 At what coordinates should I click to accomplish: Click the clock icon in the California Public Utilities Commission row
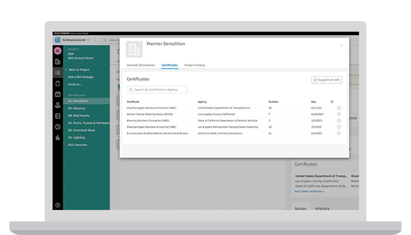tap(338, 133)
